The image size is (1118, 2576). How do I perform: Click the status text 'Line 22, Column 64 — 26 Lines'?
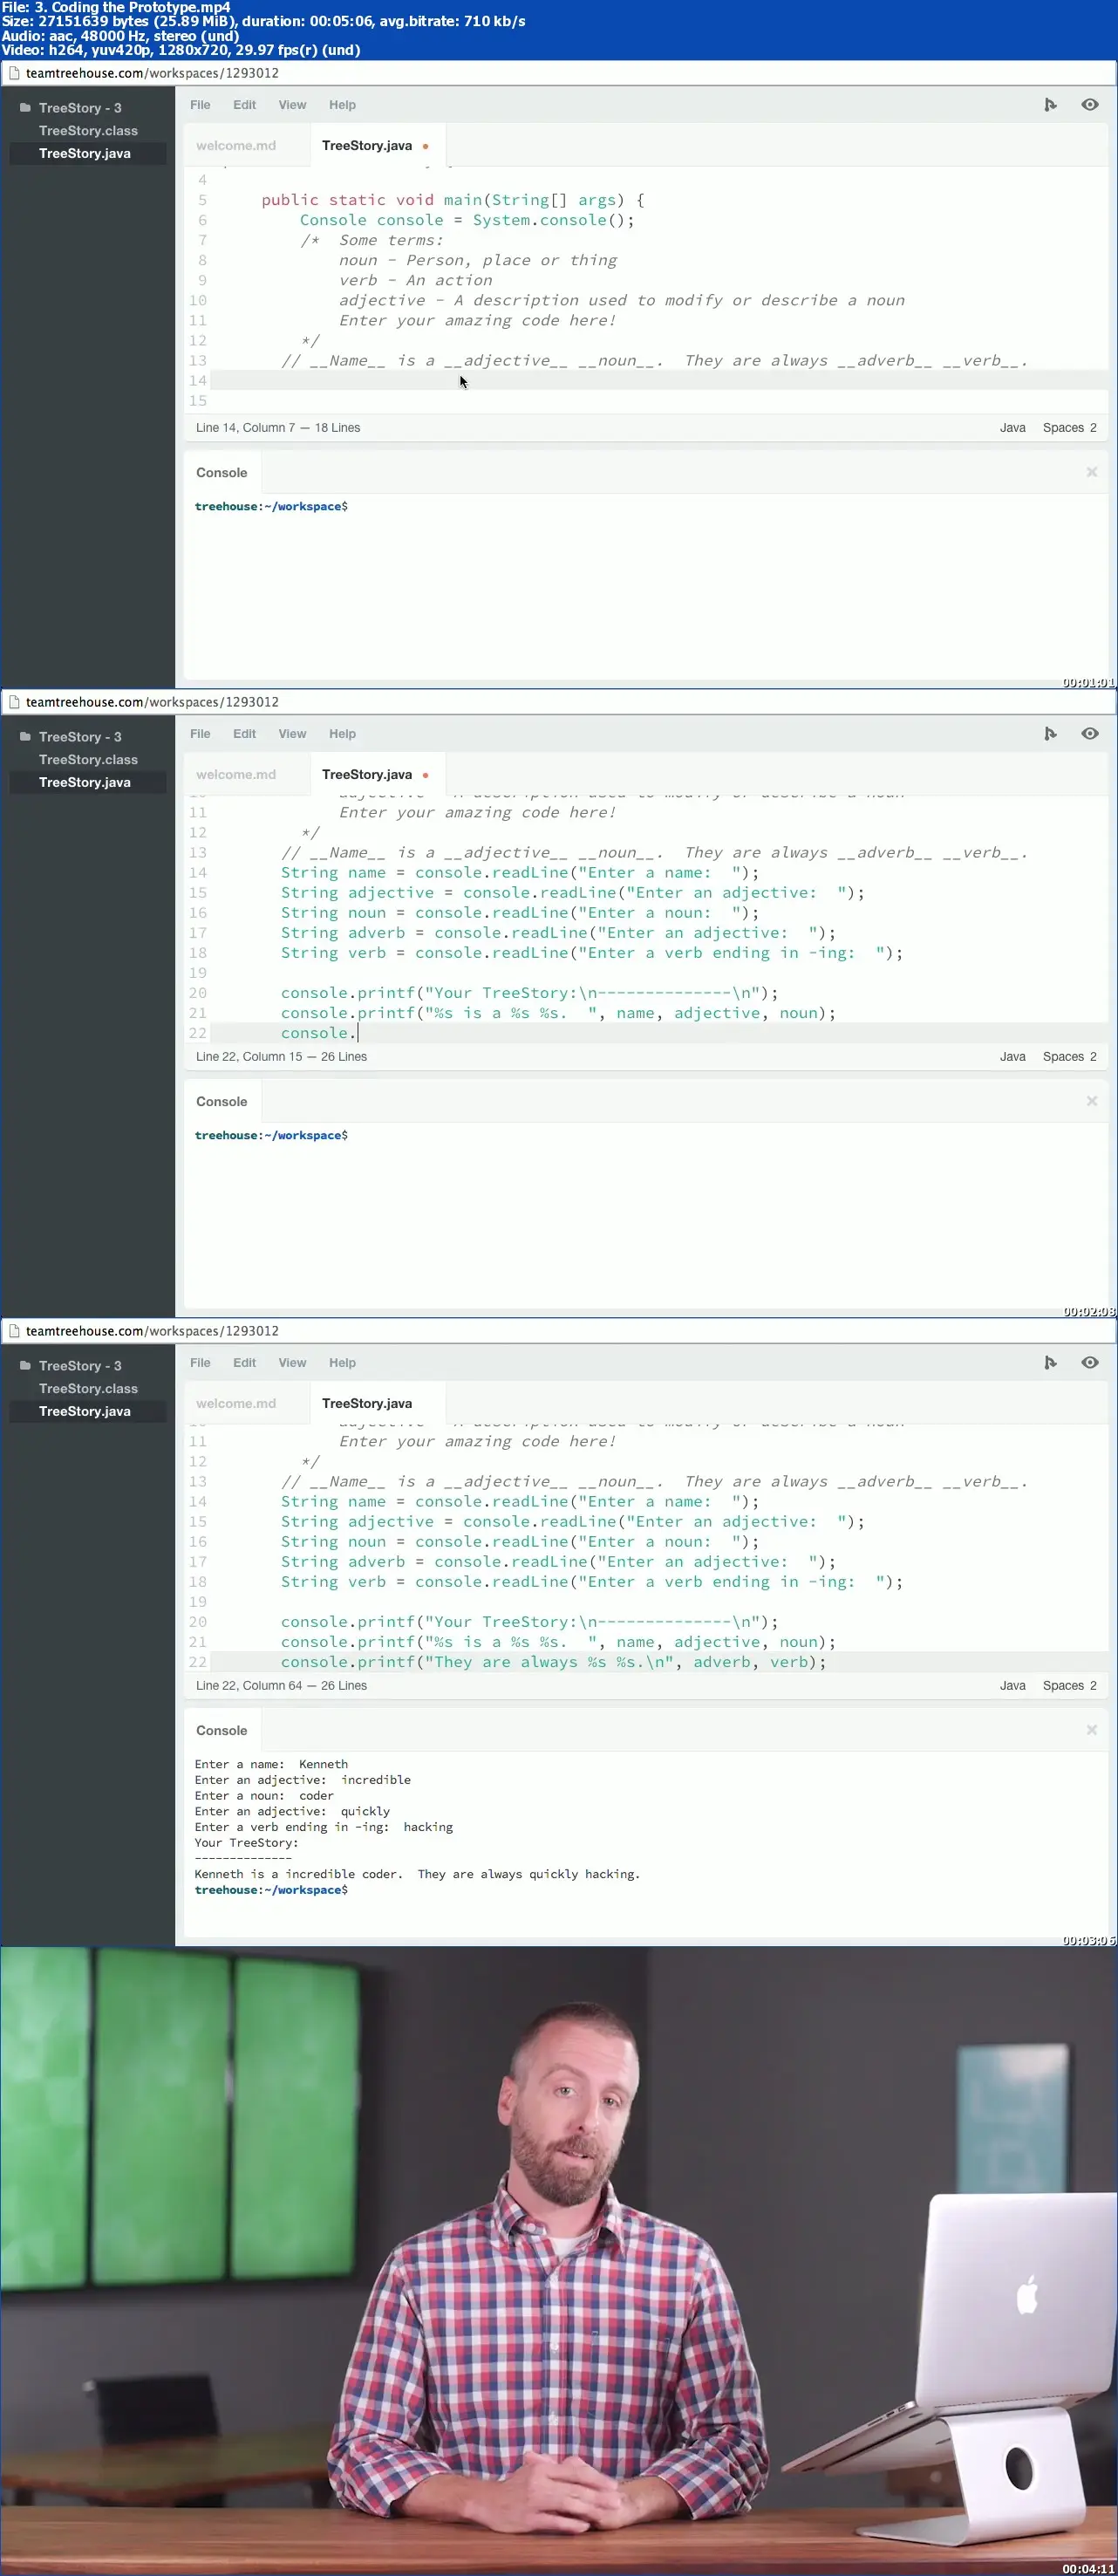(x=281, y=1686)
